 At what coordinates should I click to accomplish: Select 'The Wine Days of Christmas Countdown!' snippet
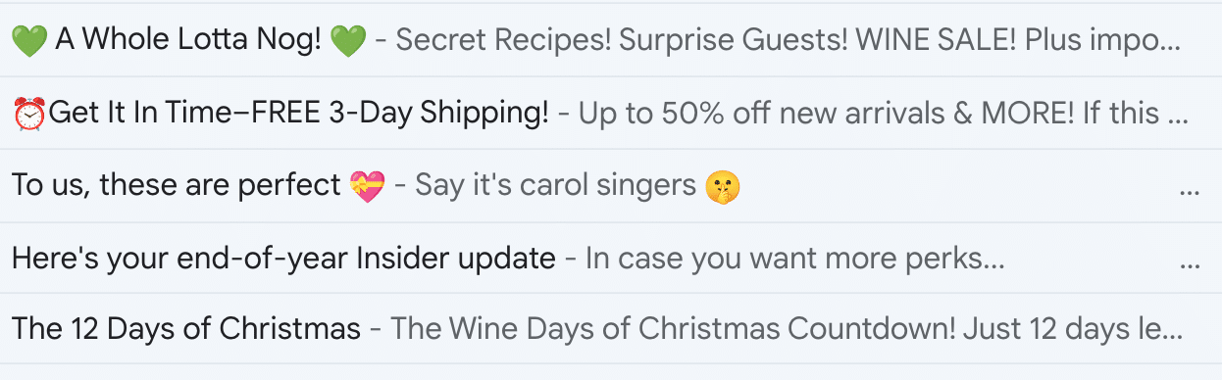tap(677, 328)
